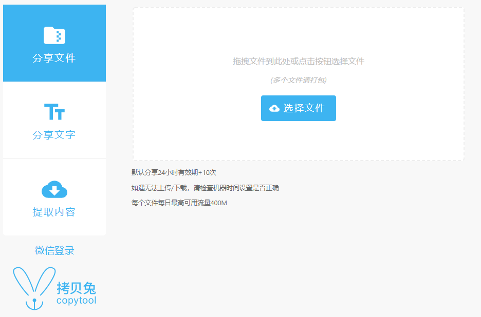
Task: Click the cloud download icon
Action: click(x=54, y=189)
